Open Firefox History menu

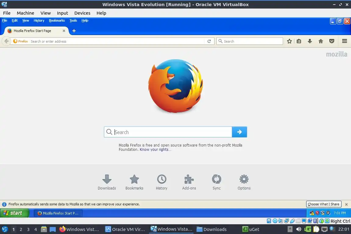(39, 20)
